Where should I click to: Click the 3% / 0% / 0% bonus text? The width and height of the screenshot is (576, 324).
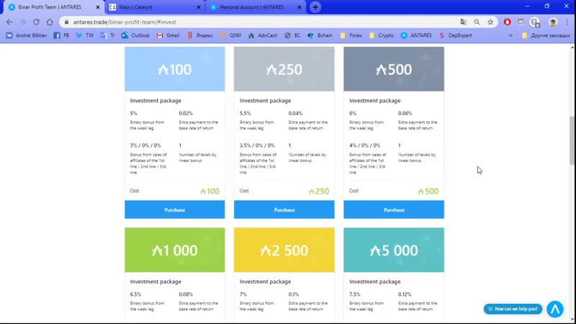(145, 145)
